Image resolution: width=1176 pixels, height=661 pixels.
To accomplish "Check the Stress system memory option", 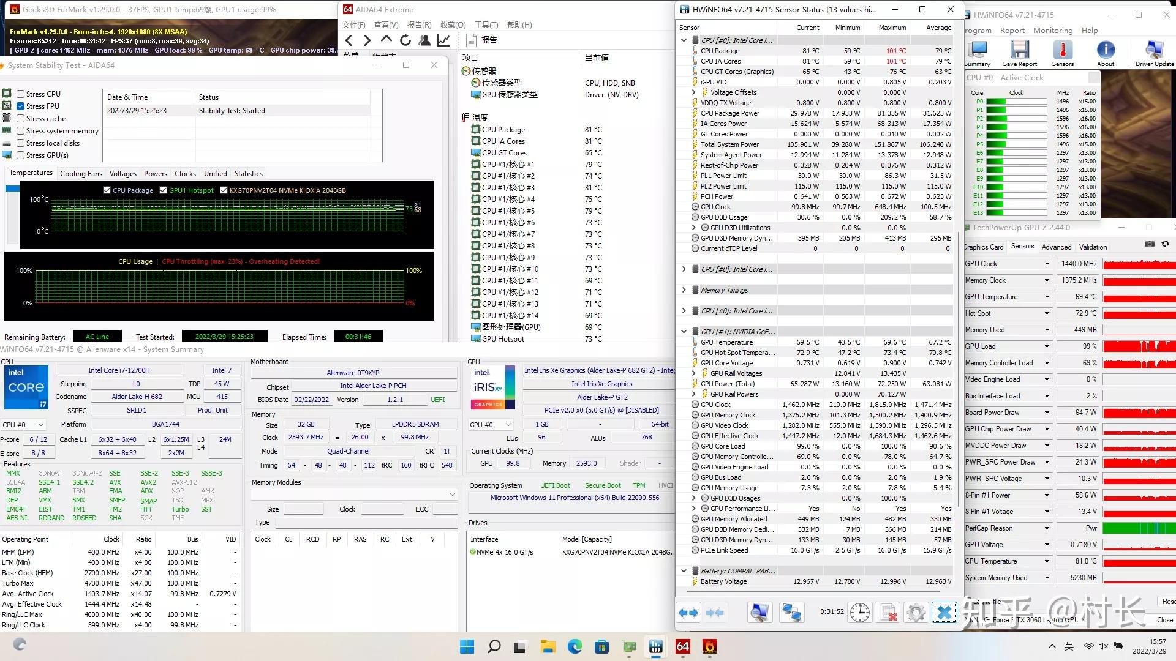I will point(21,130).
